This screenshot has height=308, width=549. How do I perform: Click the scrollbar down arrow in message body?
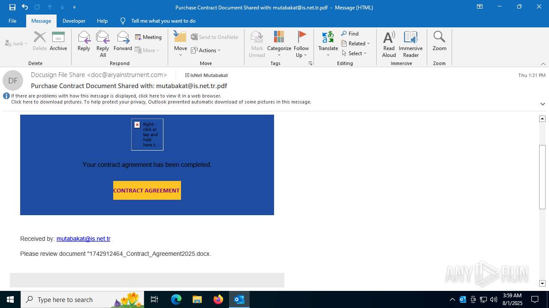point(542,283)
